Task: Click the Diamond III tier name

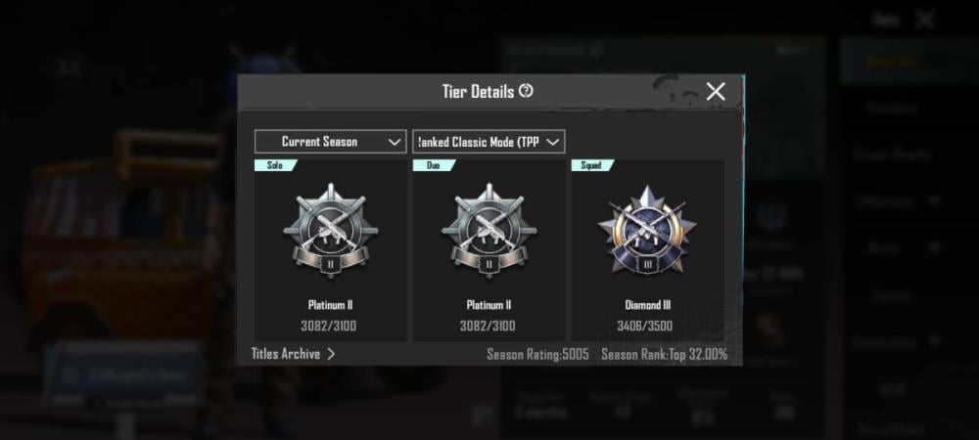Action: [646, 305]
